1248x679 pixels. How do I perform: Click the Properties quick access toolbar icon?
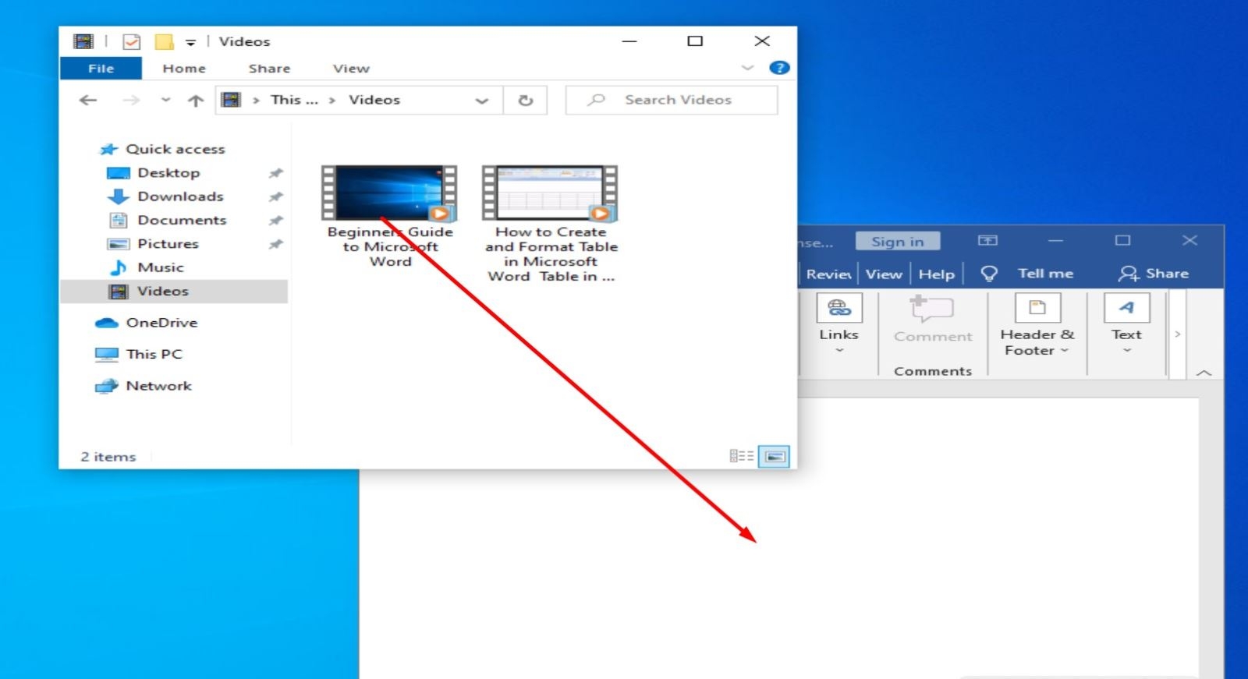pyautogui.click(x=132, y=41)
